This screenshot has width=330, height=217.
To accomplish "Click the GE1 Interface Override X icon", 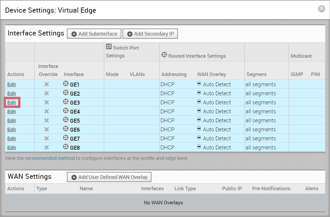I will (47, 84).
